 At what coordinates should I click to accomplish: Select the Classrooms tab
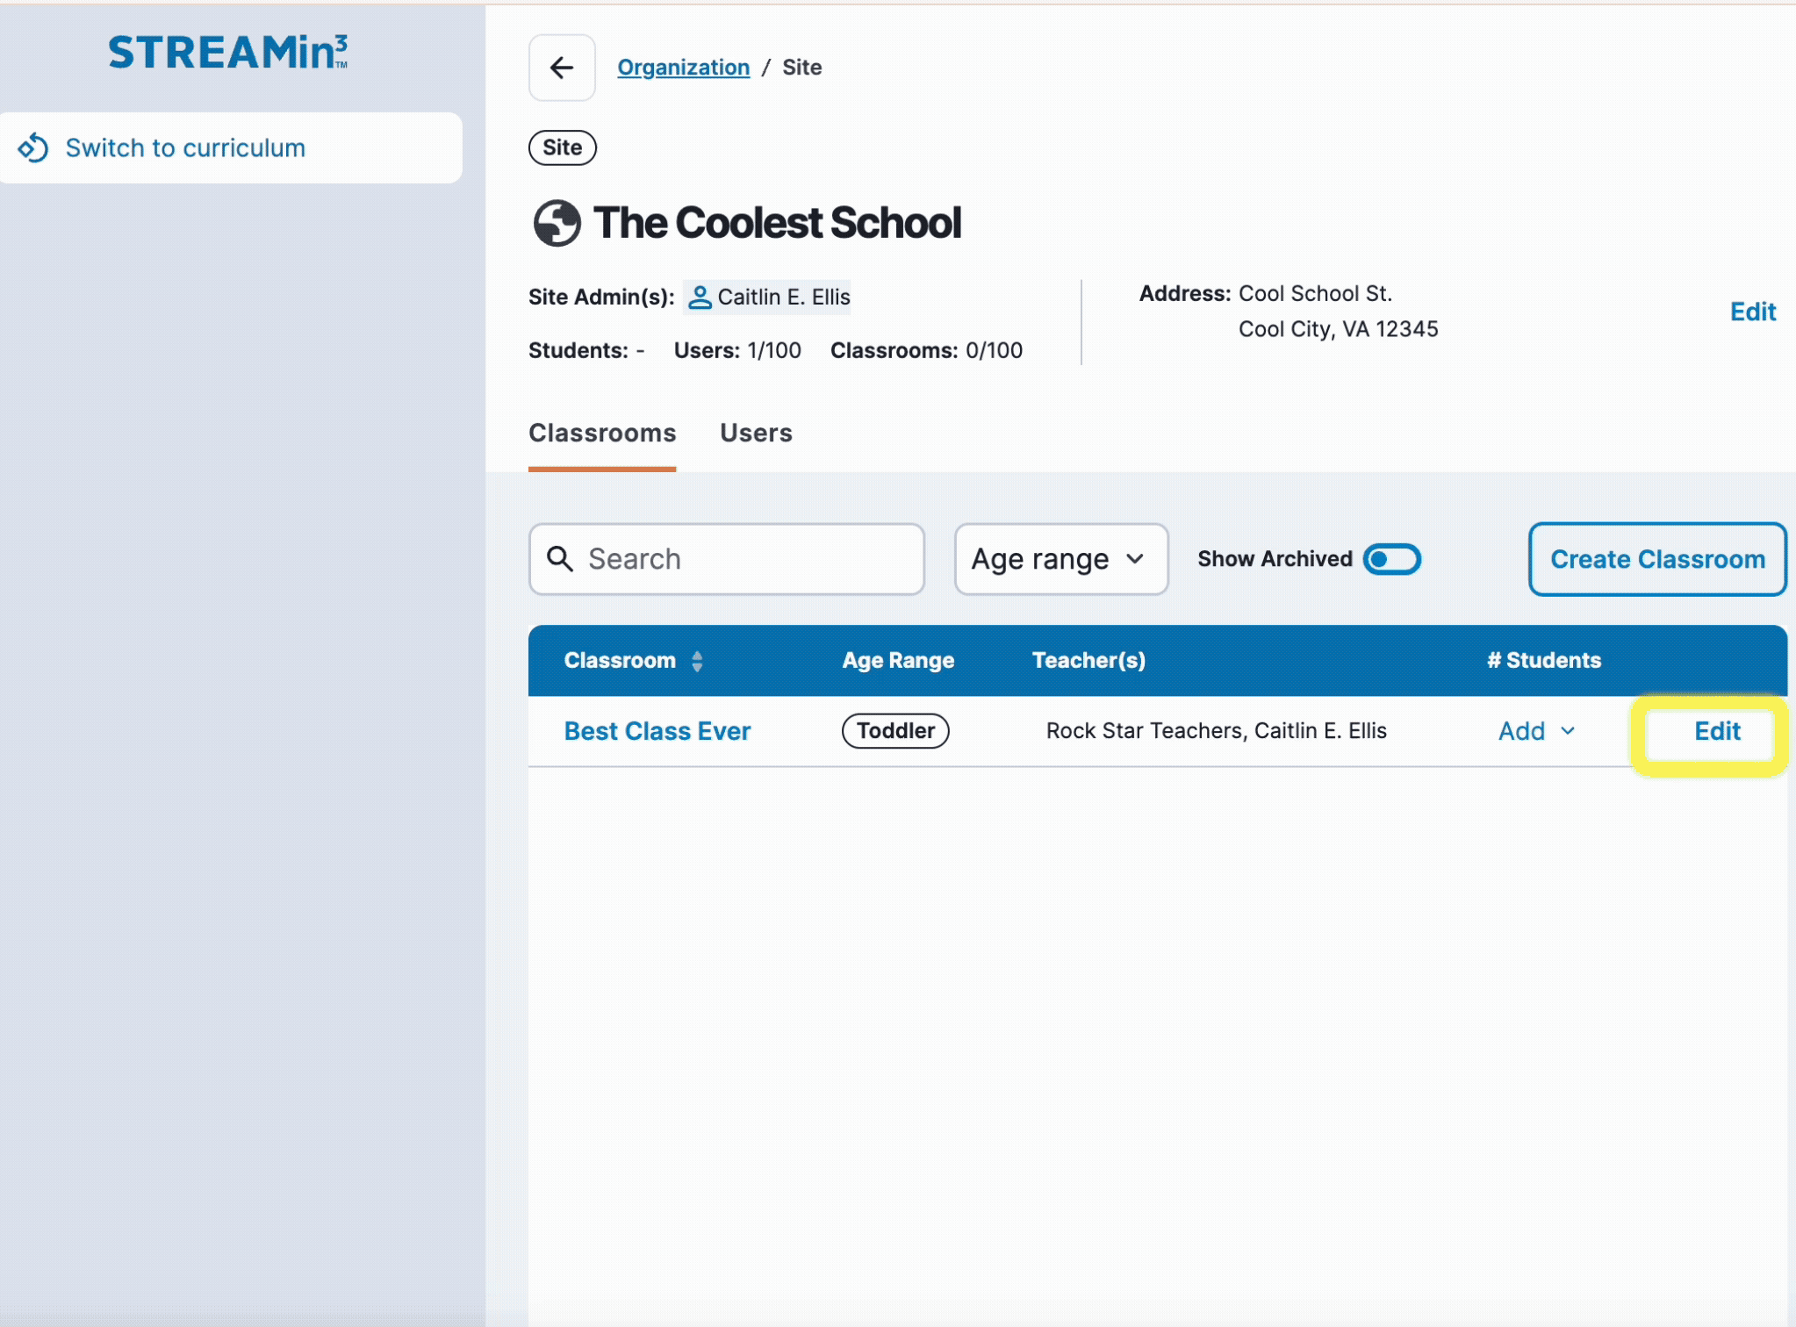(602, 433)
